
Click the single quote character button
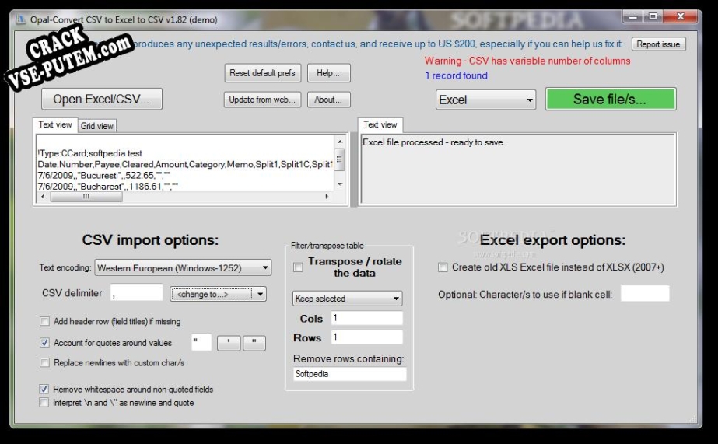[229, 343]
